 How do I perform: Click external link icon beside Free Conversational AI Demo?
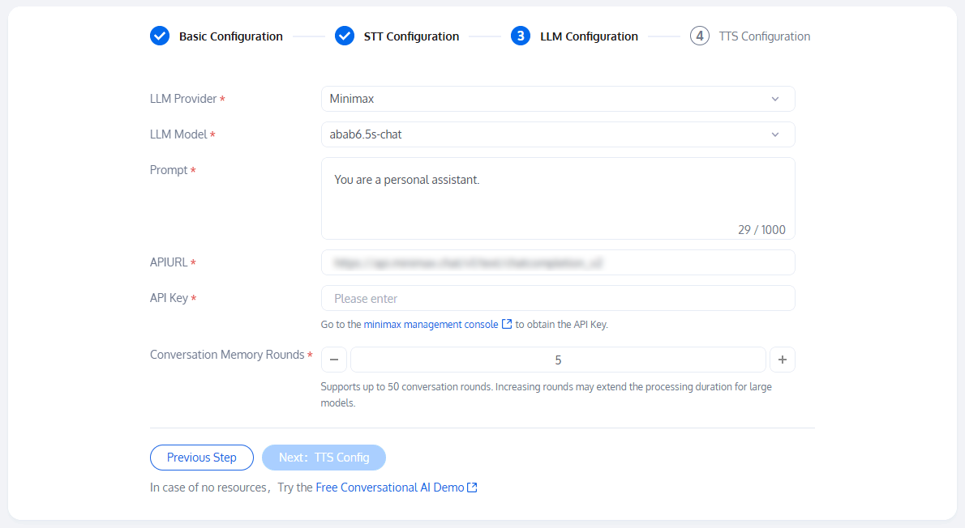(x=472, y=488)
